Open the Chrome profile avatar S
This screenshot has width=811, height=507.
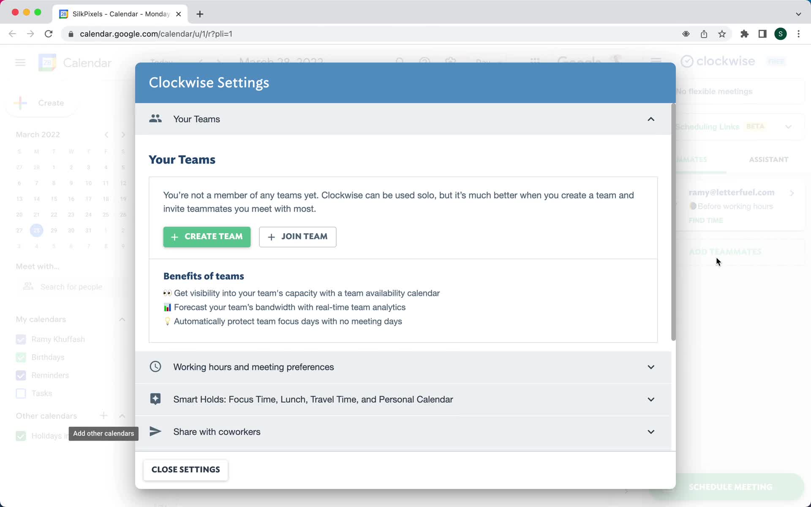point(781,34)
